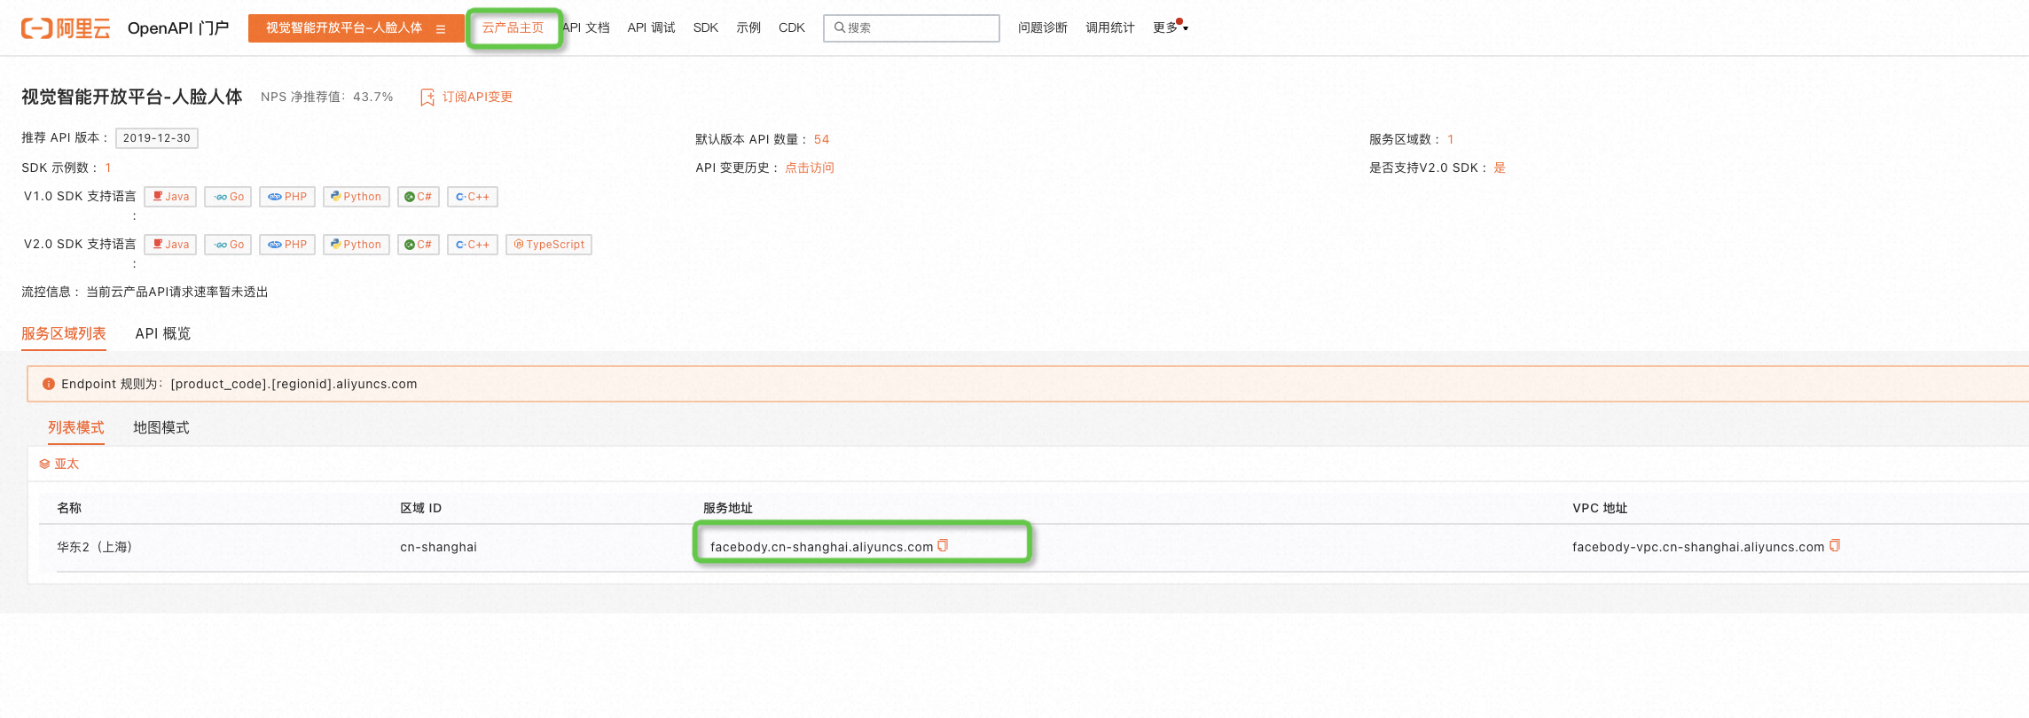
Task: Click the 华东2（上海） region name
Action: [95, 547]
